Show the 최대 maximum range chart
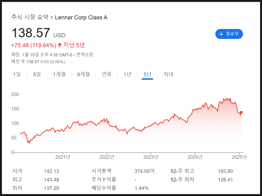 point(168,74)
